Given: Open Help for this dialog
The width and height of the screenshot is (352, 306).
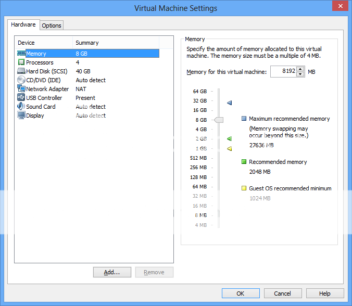Looking at the screenshot, I should coord(325,294).
